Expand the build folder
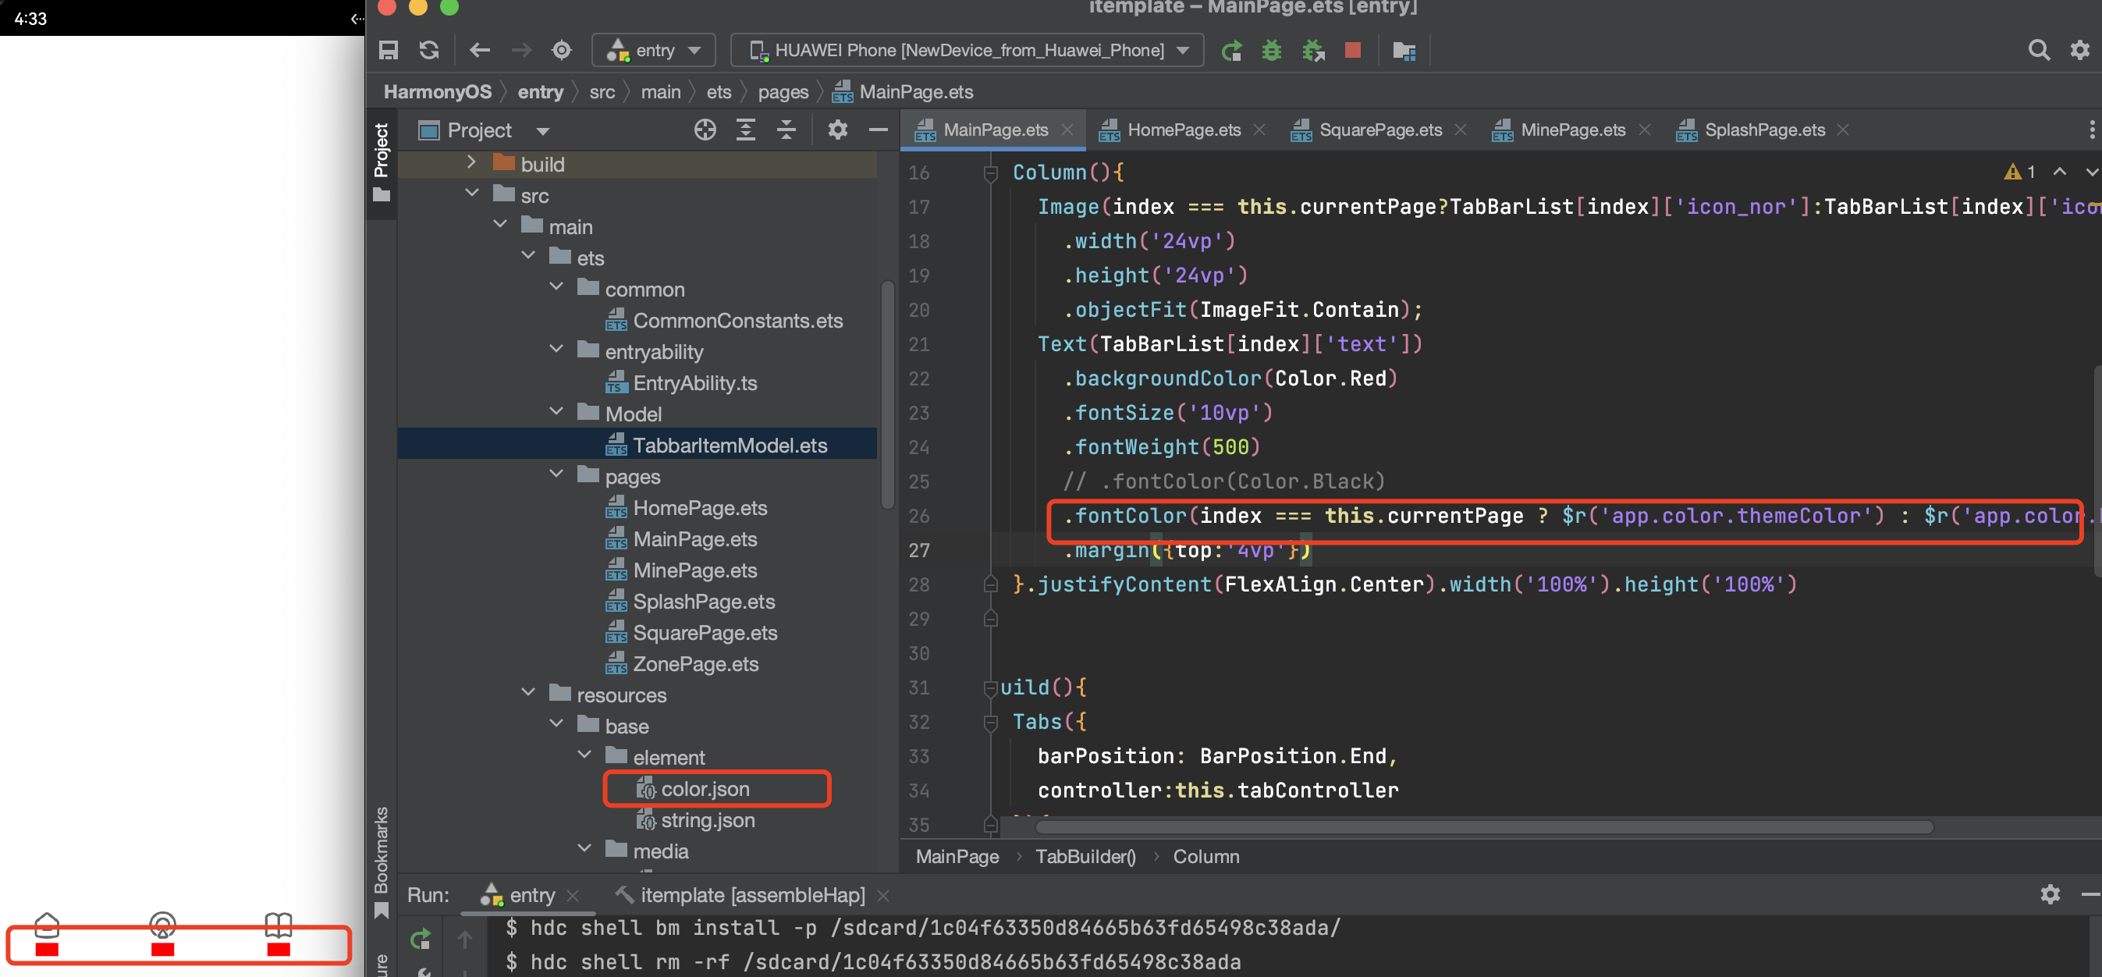 [470, 162]
